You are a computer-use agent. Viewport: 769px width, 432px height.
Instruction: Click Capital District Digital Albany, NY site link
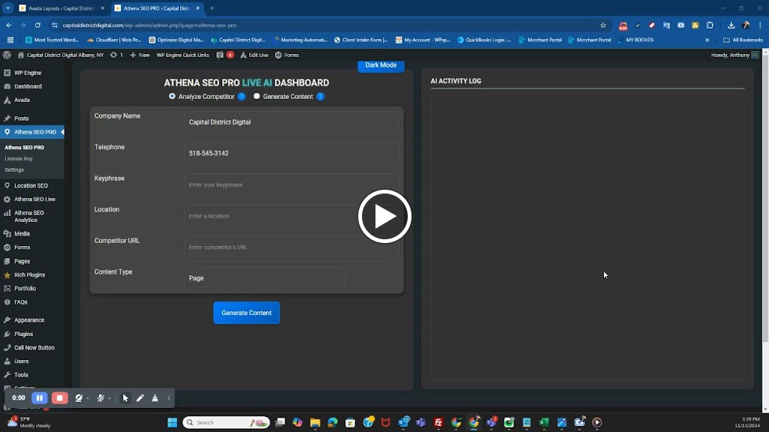pos(61,55)
